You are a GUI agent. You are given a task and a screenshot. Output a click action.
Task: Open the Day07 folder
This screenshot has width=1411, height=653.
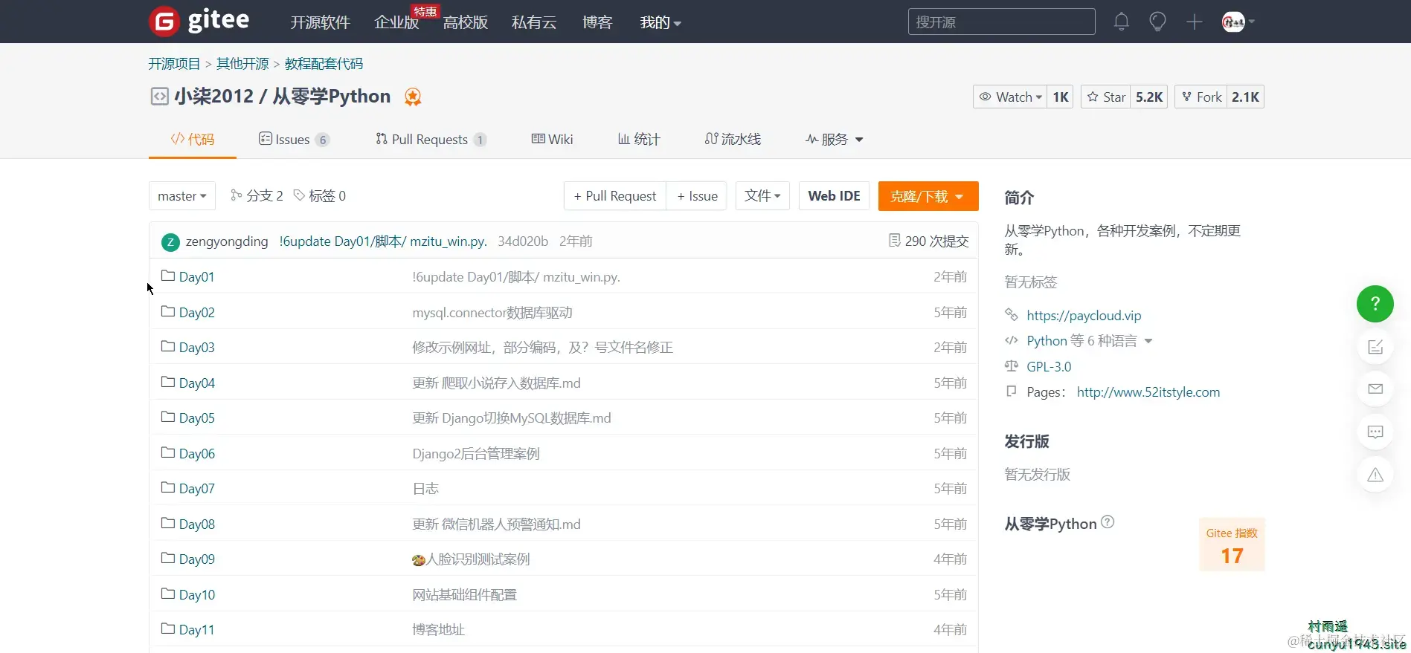[196, 489]
